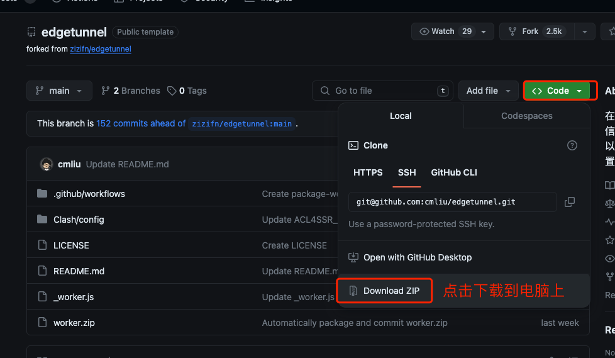Open the README.md file
615x358 pixels.
[79, 271]
